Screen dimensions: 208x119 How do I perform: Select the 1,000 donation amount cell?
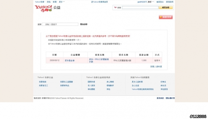pyautogui.click(x=144, y=60)
